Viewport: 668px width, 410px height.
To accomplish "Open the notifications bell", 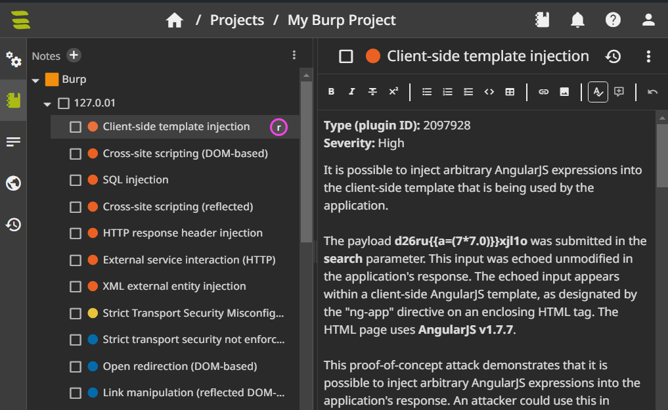I will [577, 20].
